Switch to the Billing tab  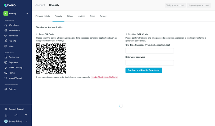tap(70, 16)
